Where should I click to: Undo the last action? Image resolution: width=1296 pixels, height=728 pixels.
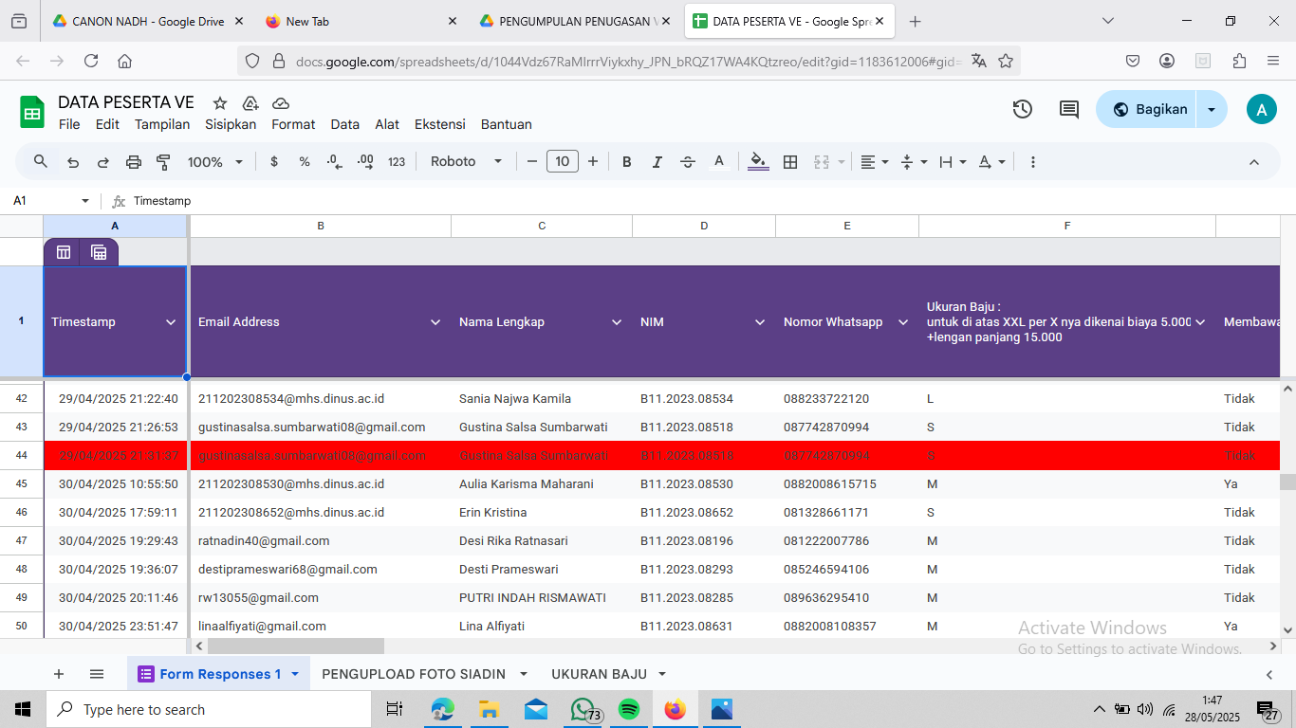73,162
